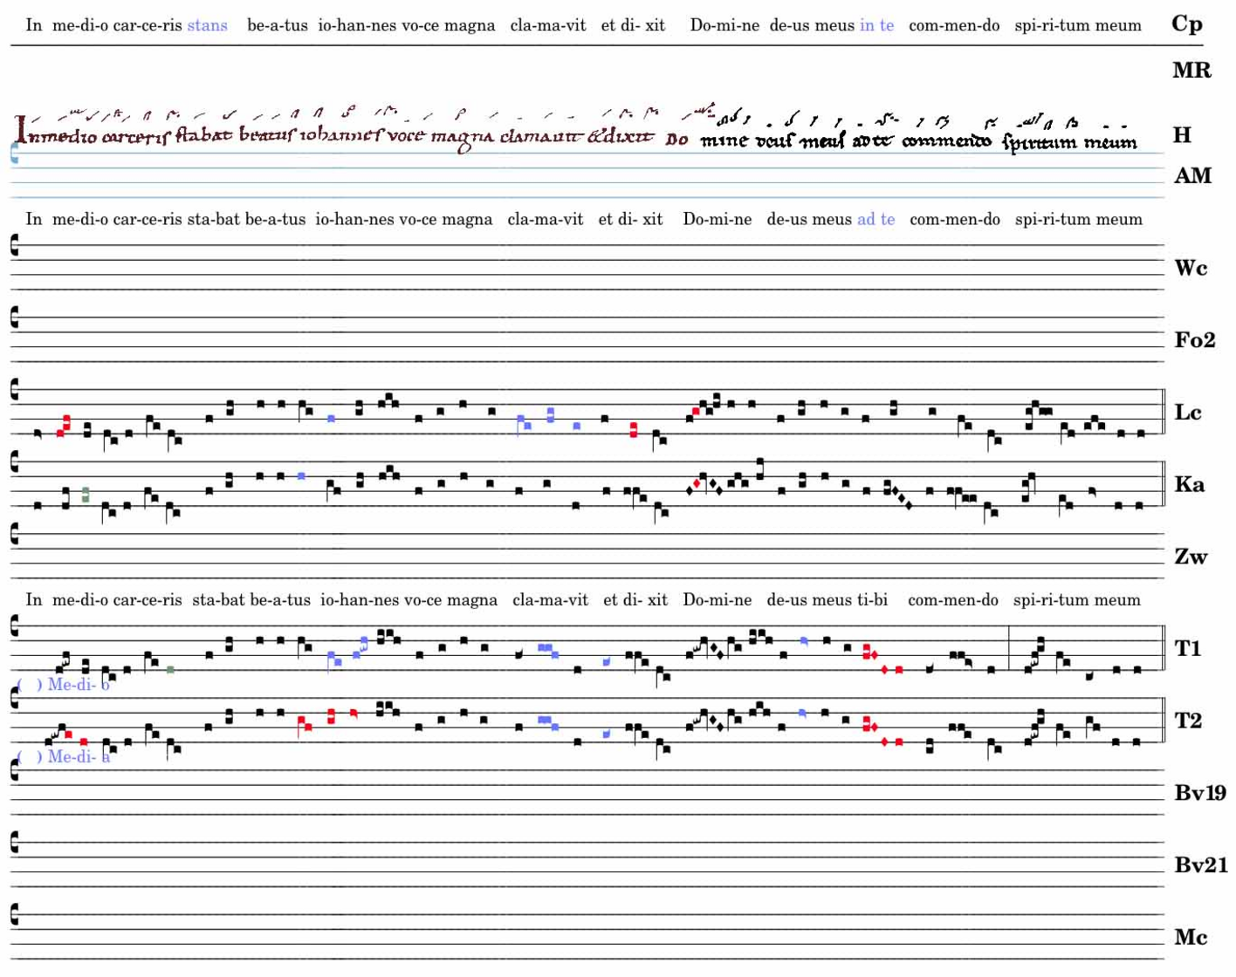Click the blue word "stans" in the top text line

point(207,25)
